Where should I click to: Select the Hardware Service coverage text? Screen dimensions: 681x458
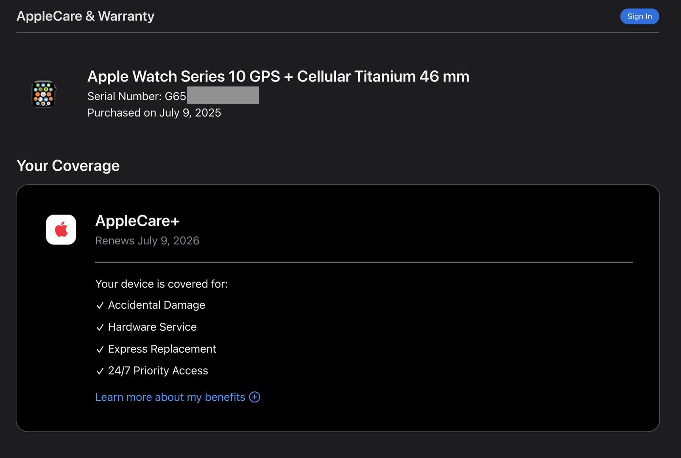pos(152,327)
